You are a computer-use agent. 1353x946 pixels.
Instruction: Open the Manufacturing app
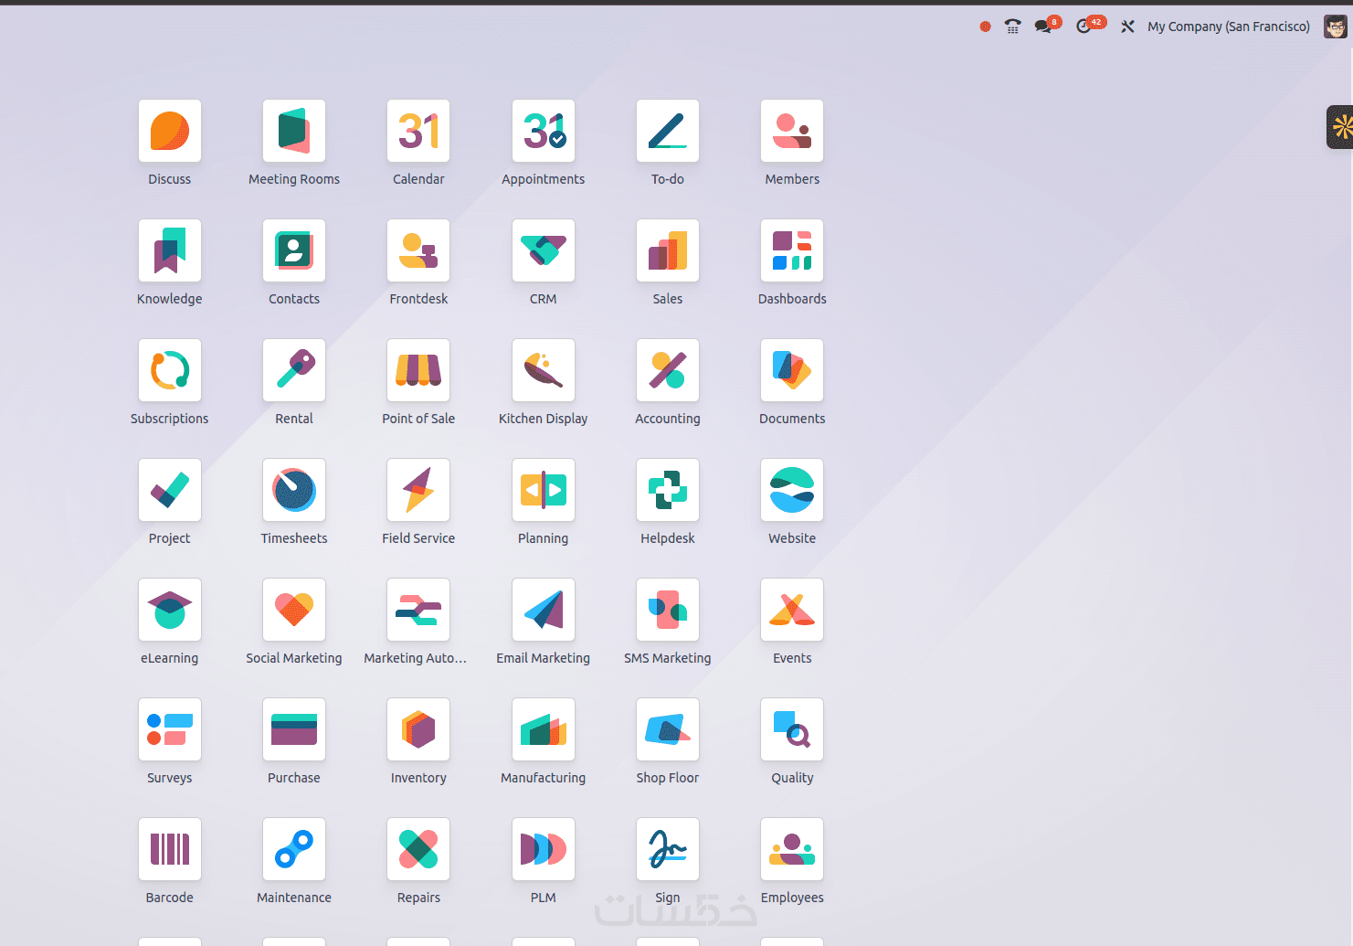544,729
